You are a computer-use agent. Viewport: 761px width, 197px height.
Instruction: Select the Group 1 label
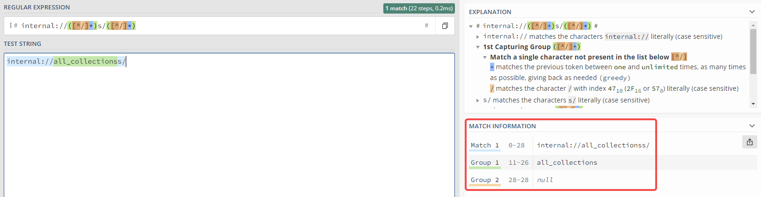click(485, 163)
